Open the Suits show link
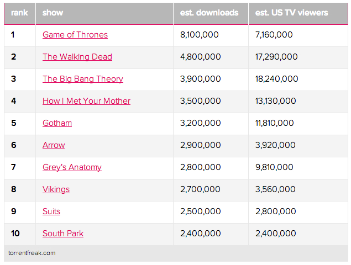 pyautogui.click(x=51, y=211)
